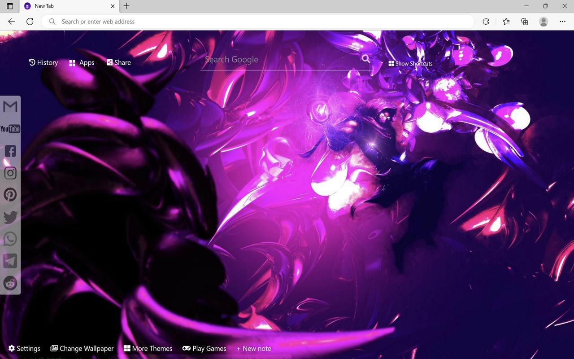The height and width of the screenshot is (359, 574).
Task: Show Shortcuts toggle link
Action: 410,64
